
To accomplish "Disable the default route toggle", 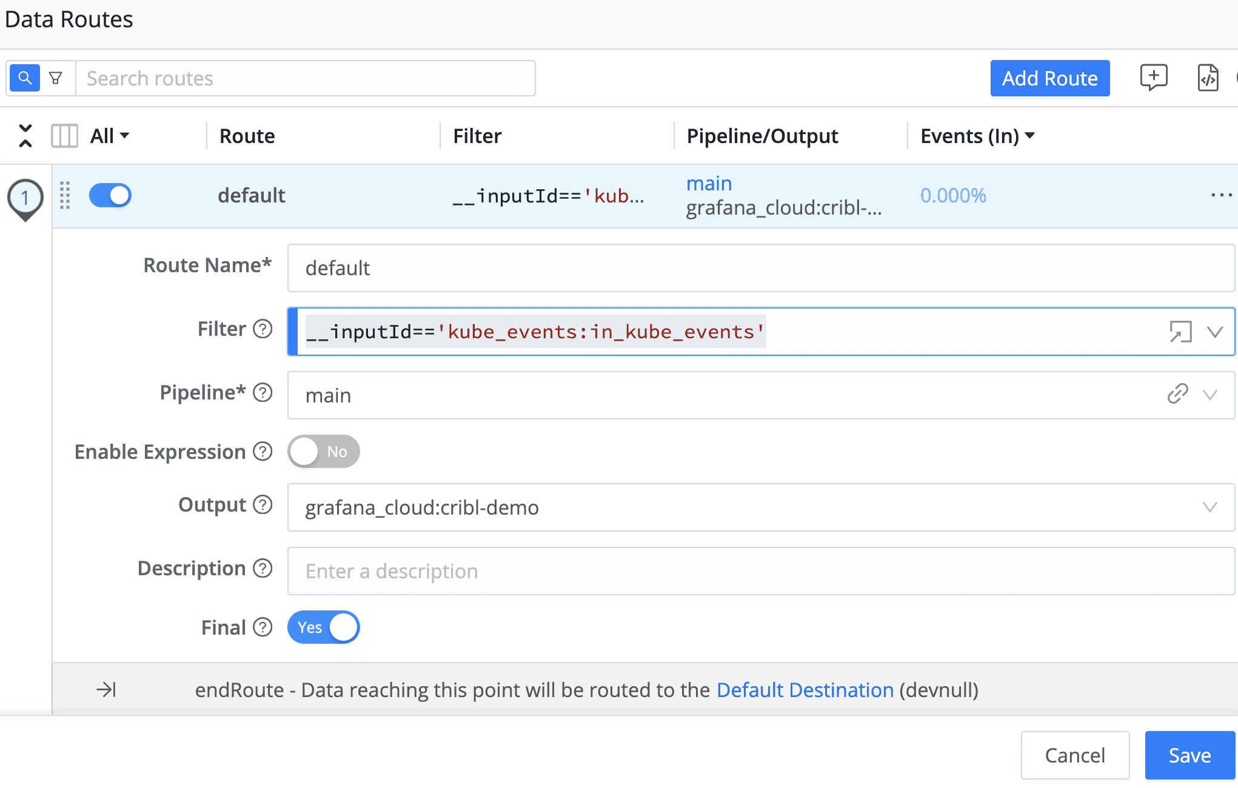I will pyautogui.click(x=110, y=196).
